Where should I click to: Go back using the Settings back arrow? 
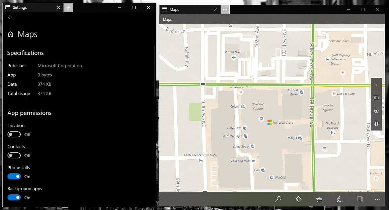click(10, 17)
